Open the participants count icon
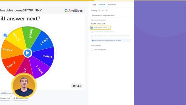 [x=78, y=86]
